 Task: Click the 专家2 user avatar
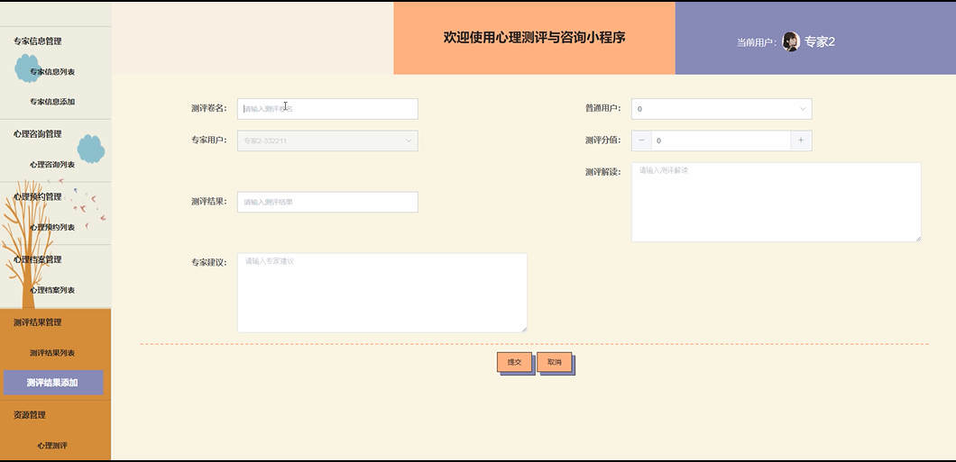(x=791, y=41)
